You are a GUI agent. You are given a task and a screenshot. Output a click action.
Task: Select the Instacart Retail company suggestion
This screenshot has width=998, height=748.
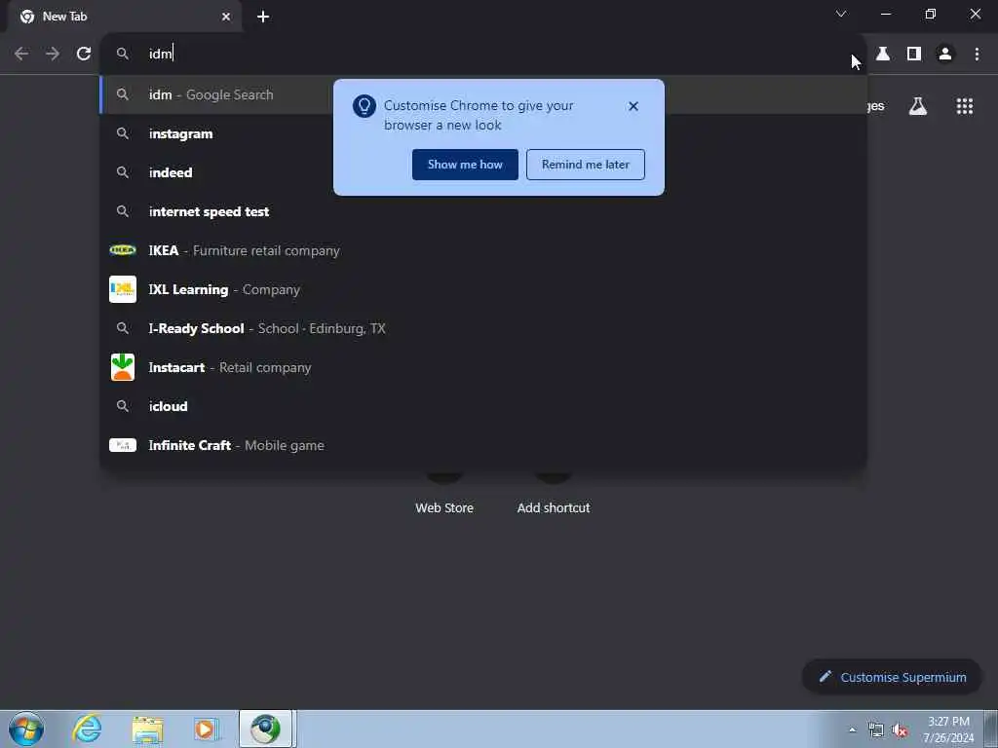click(x=483, y=367)
